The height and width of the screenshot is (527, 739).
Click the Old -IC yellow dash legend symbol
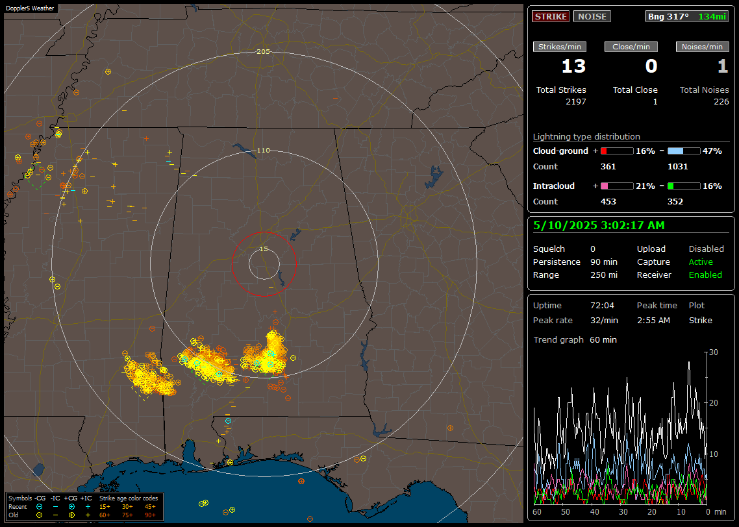[x=55, y=515]
